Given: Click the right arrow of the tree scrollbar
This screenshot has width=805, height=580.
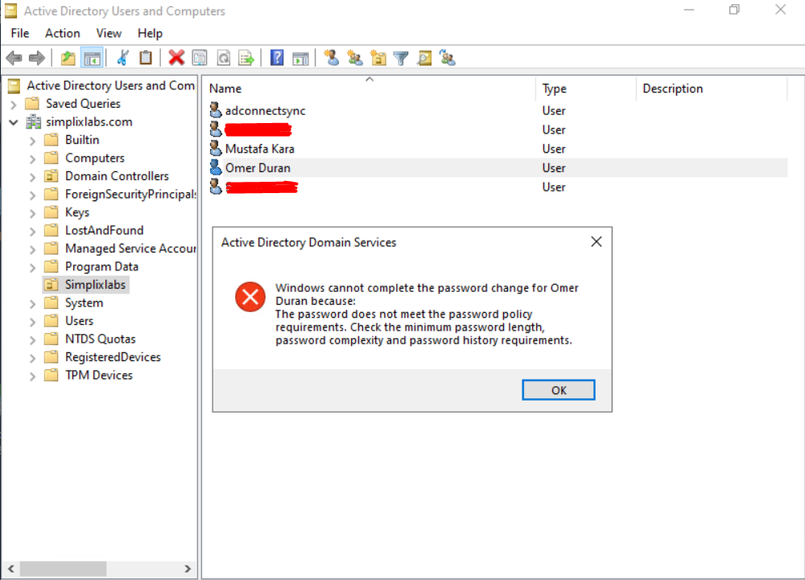Looking at the screenshot, I should click(x=188, y=568).
